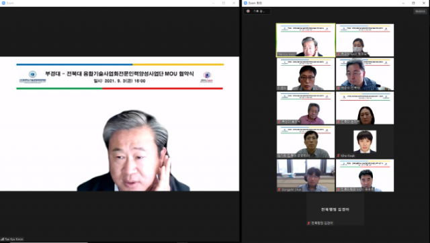430x243 pixels.
Task: Click the red recording indicator dot
Action: tap(248, 11)
